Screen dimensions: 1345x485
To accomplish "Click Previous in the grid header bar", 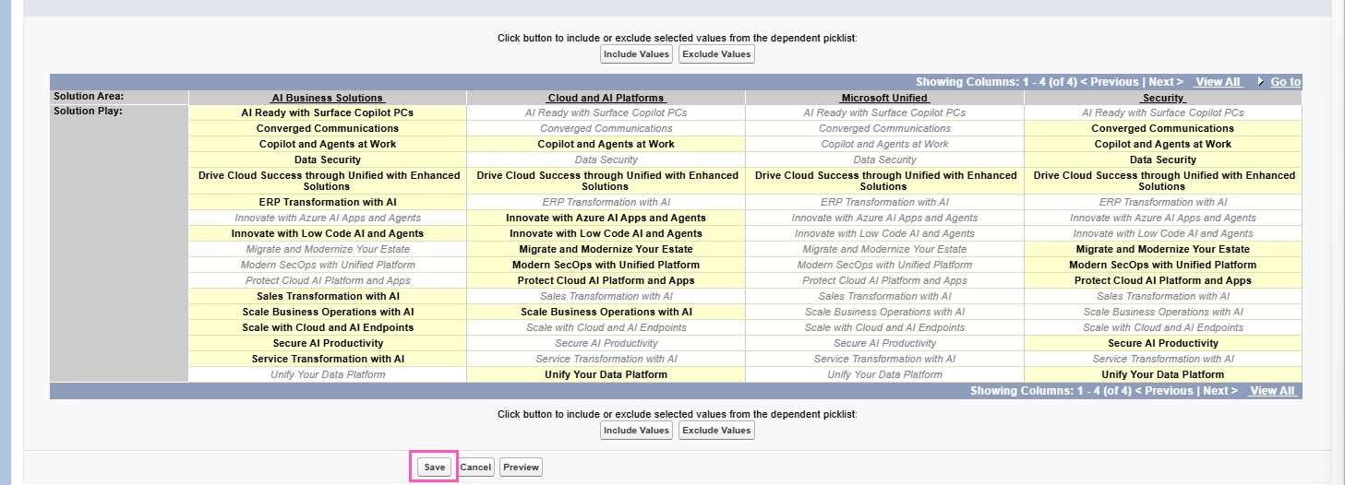I will [1114, 82].
